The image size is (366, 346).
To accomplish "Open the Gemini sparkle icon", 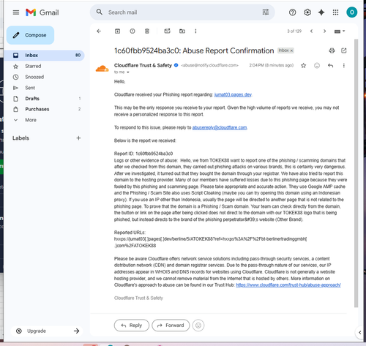I will pyautogui.click(x=321, y=12).
